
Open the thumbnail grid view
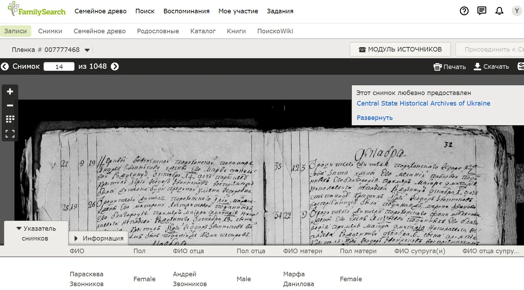point(10,119)
